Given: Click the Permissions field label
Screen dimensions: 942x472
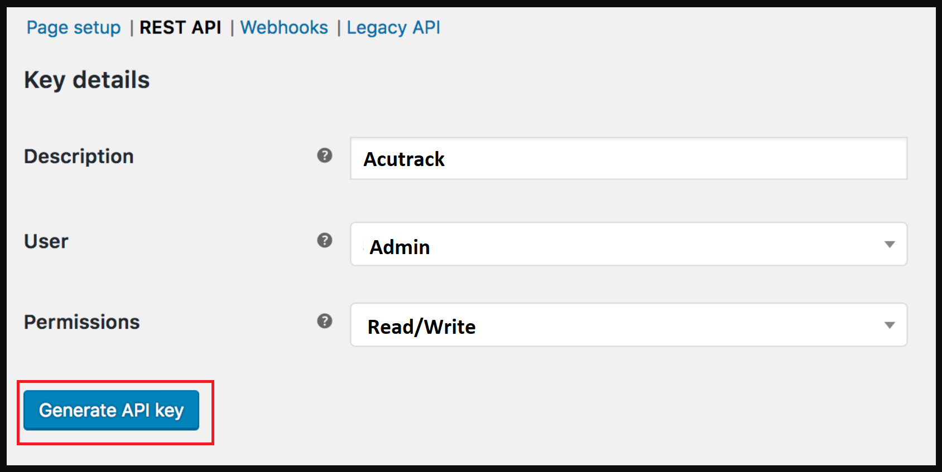Looking at the screenshot, I should [x=82, y=322].
